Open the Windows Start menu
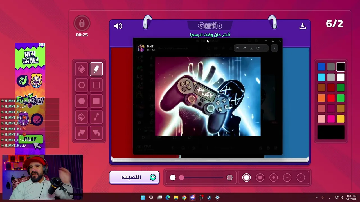The width and height of the screenshot is (360, 202). (x=143, y=198)
